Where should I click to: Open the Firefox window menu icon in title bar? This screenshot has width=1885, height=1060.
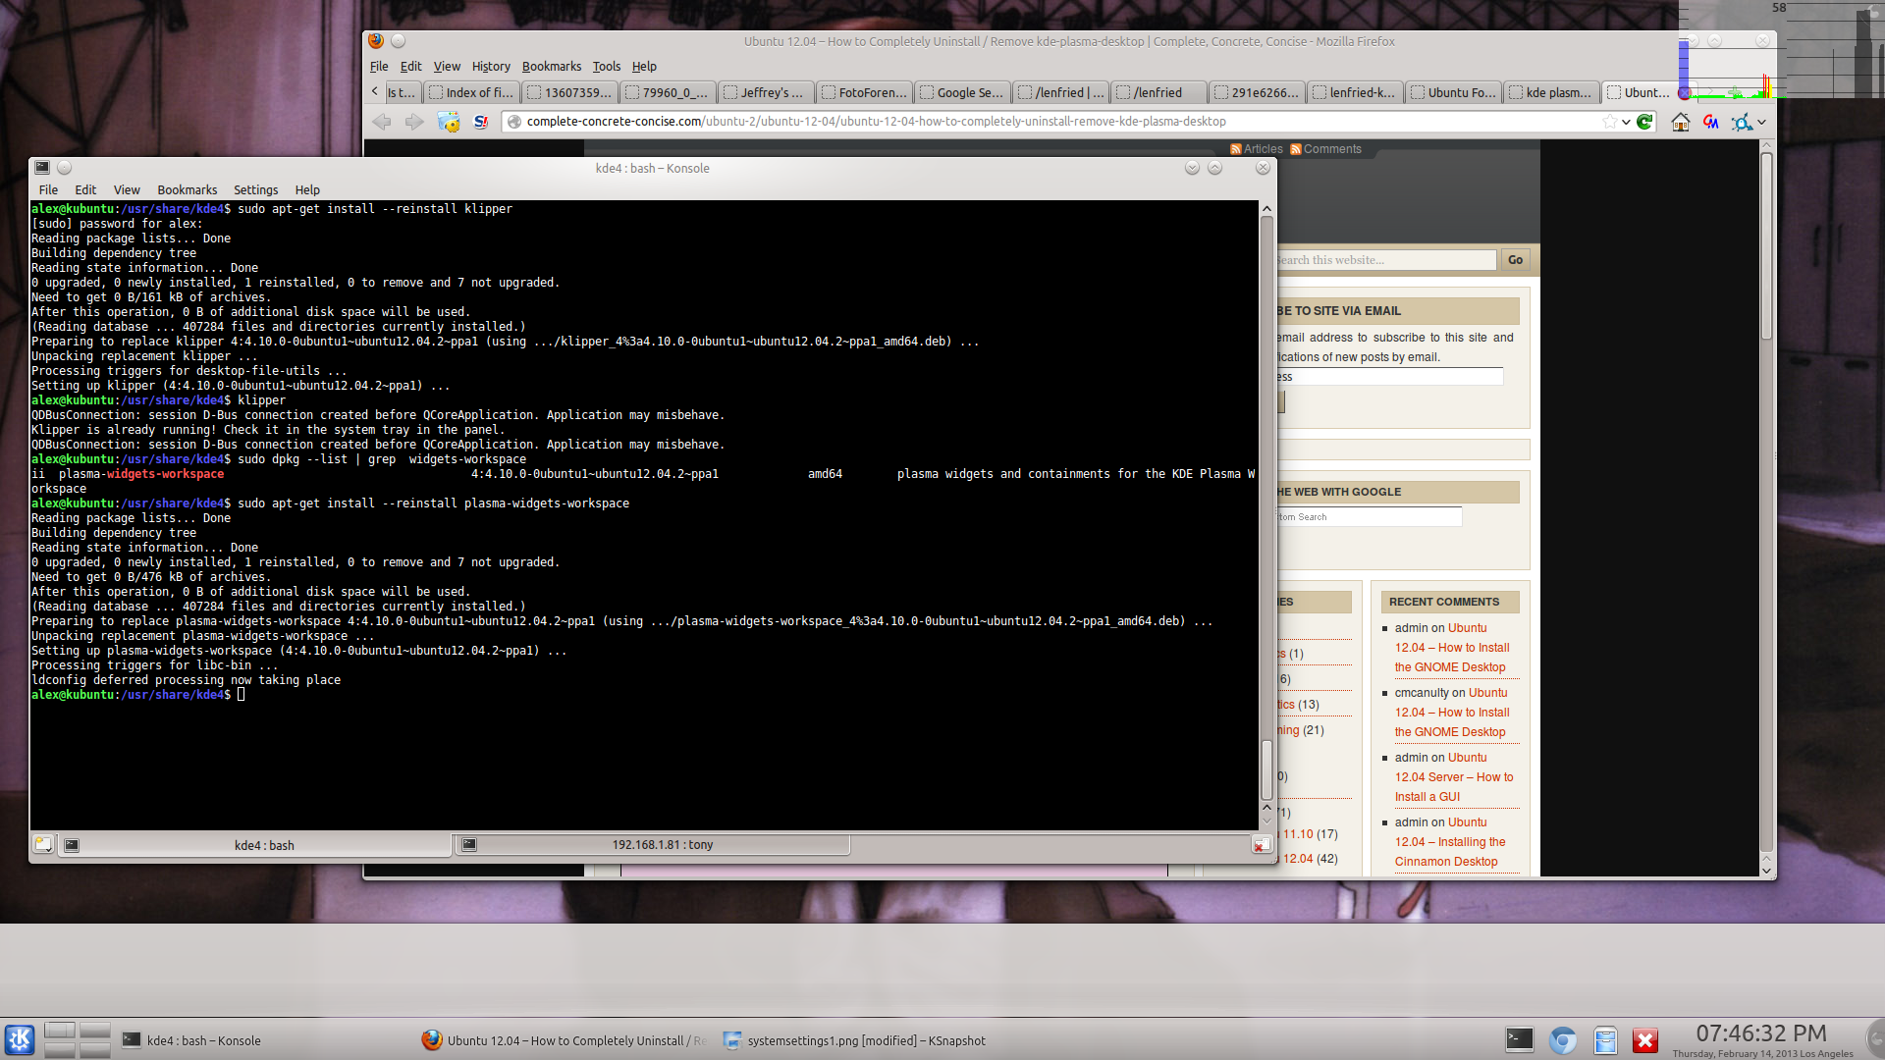376,41
